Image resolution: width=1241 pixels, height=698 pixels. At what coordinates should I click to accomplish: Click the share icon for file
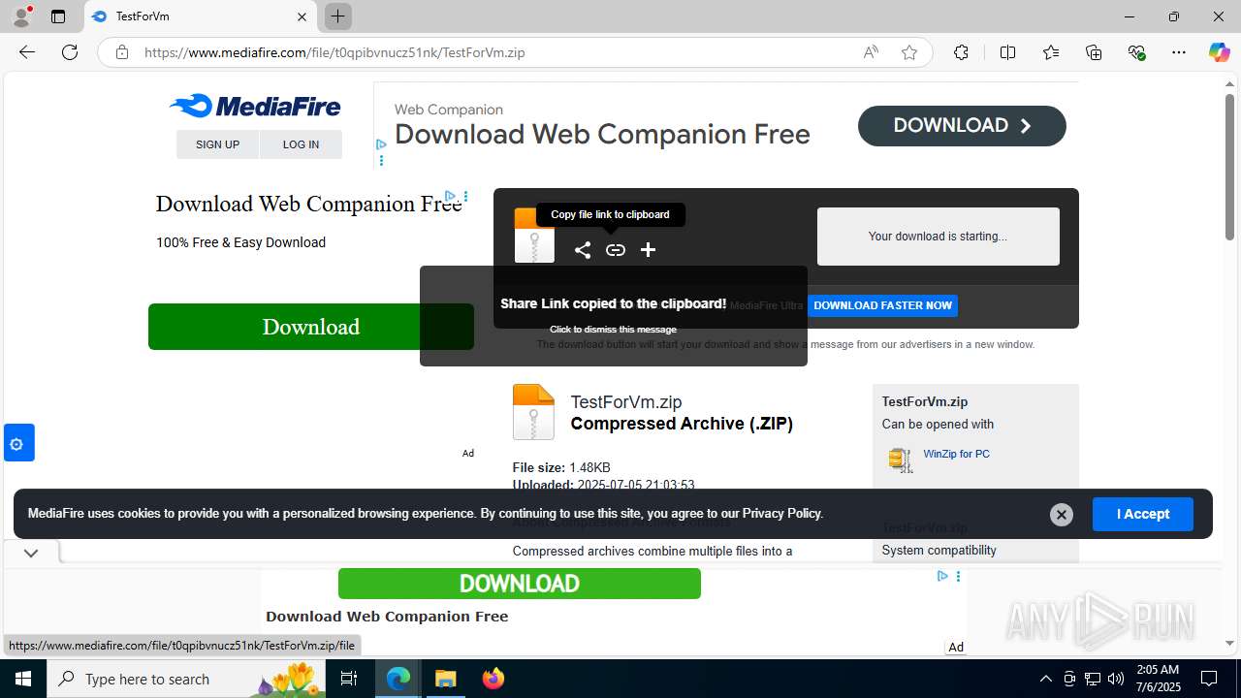click(x=583, y=250)
